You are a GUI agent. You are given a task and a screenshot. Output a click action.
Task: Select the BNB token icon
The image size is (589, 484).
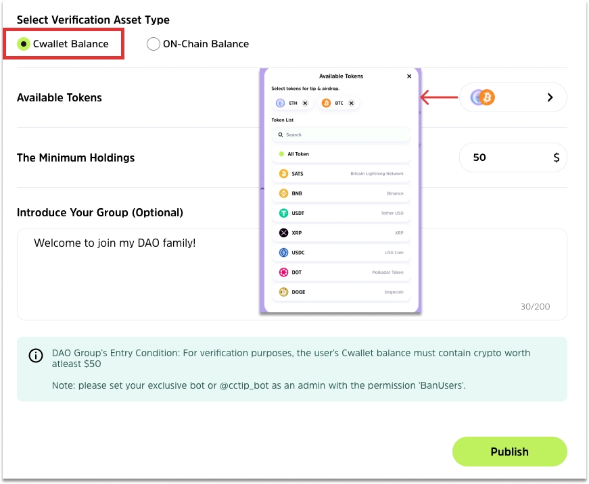pos(283,193)
